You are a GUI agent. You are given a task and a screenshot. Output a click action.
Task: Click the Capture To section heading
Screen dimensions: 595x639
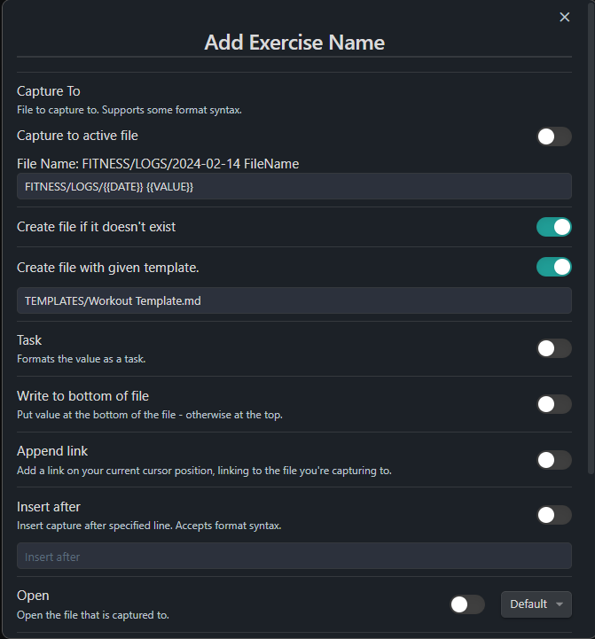[x=49, y=91]
